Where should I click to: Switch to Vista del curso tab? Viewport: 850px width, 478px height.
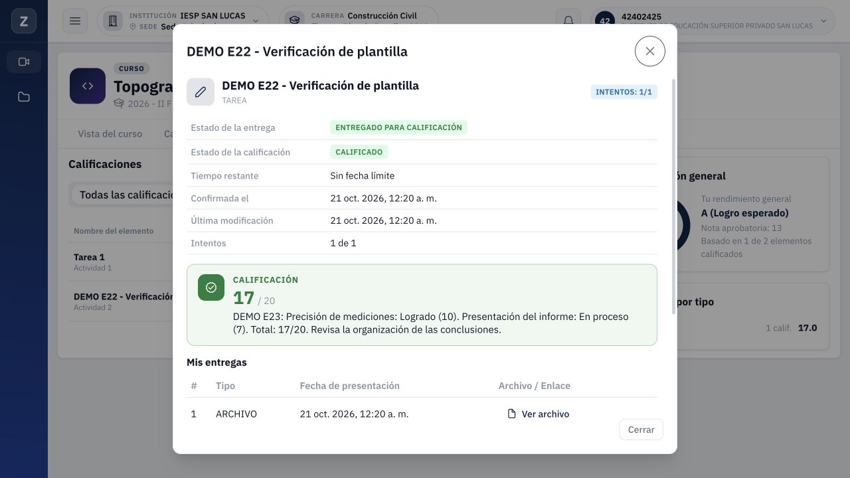(x=110, y=133)
